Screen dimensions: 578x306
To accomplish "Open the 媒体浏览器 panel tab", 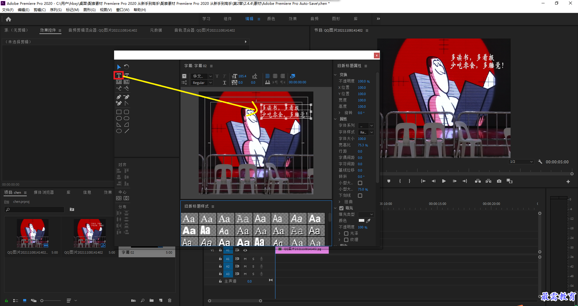I will 44,193.
